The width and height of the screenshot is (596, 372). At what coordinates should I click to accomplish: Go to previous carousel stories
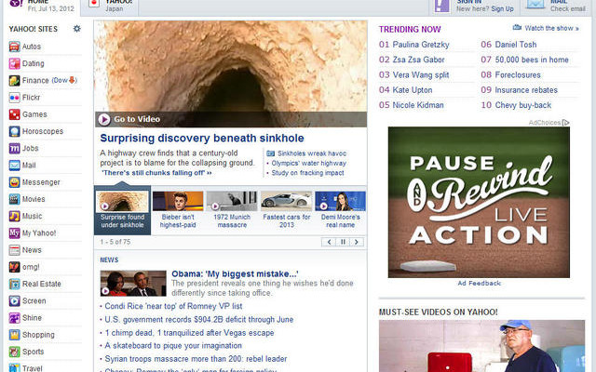coord(329,242)
